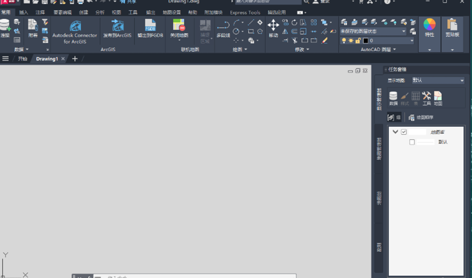The image size is (472, 278).
Task: Select the 多段线 polyline tool
Action: 223,28
